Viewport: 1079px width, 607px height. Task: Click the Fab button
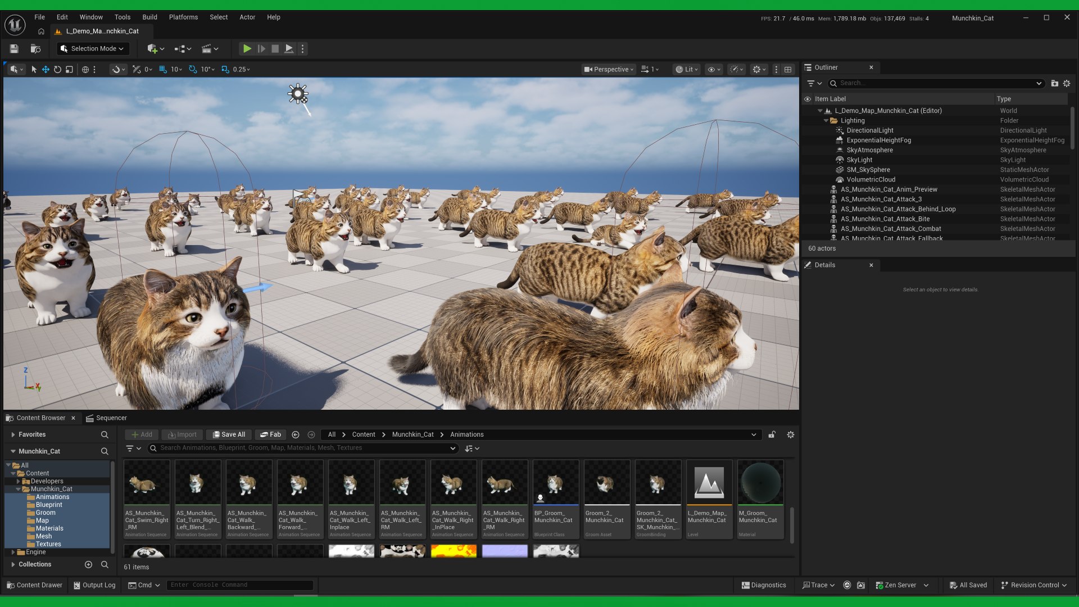click(270, 434)
